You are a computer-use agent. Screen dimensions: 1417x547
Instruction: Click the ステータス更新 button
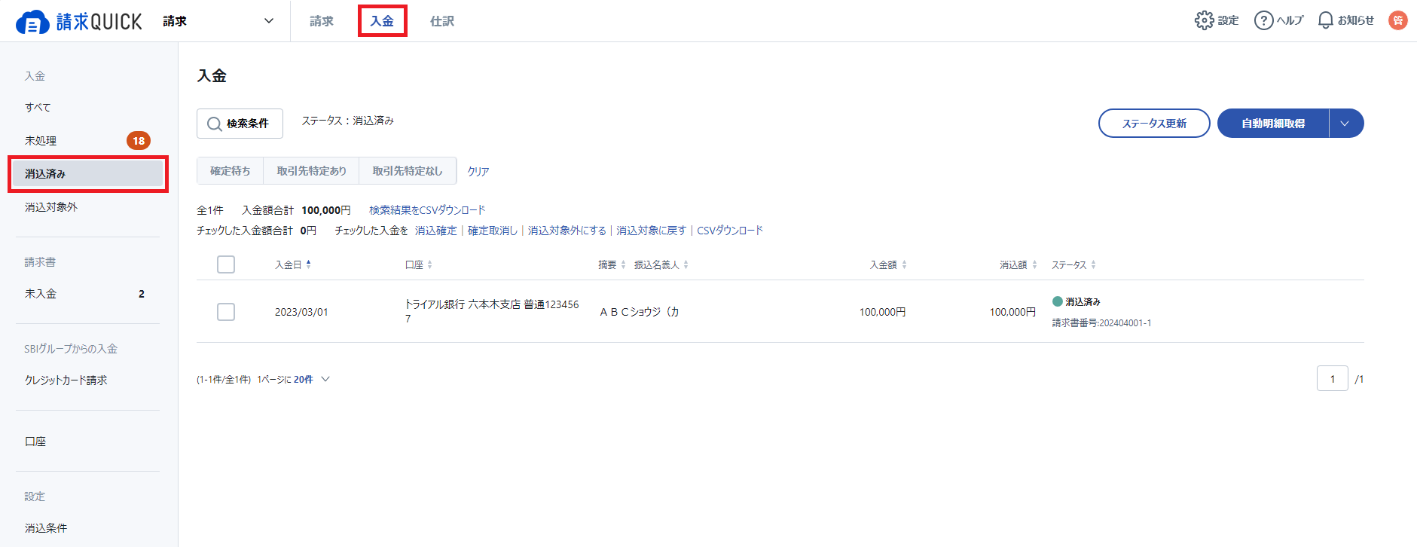[1154, 124]
